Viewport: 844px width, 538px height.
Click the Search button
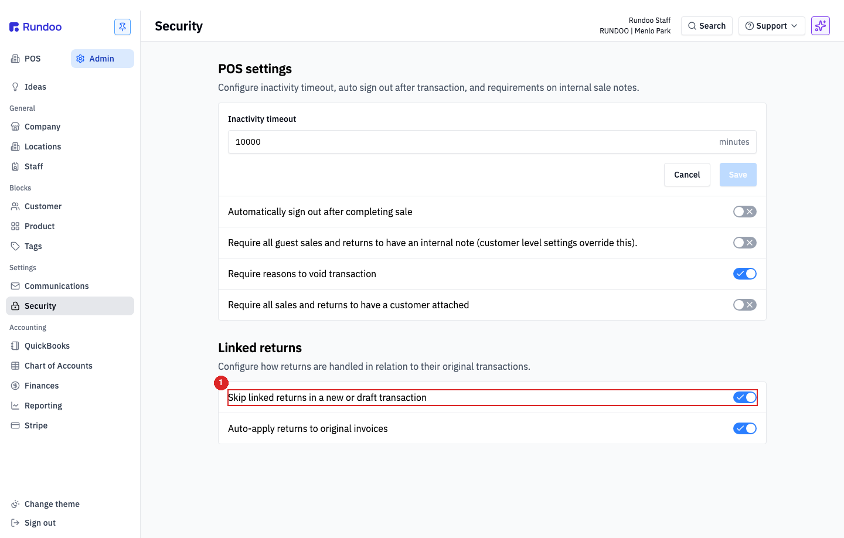(x=706, y=26)
